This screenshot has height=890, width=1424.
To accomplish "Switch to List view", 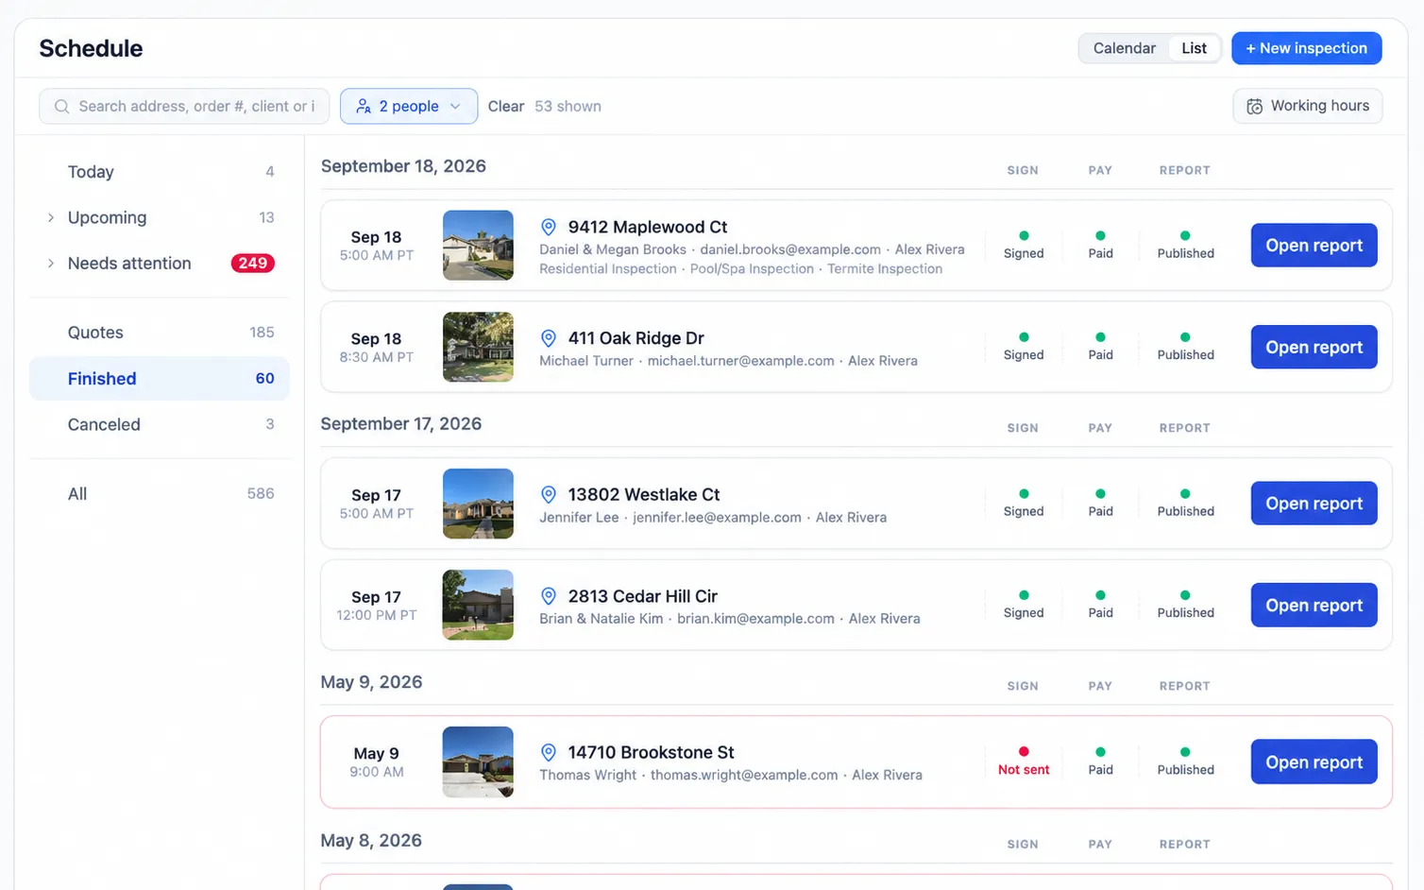I will (1194, 48).
